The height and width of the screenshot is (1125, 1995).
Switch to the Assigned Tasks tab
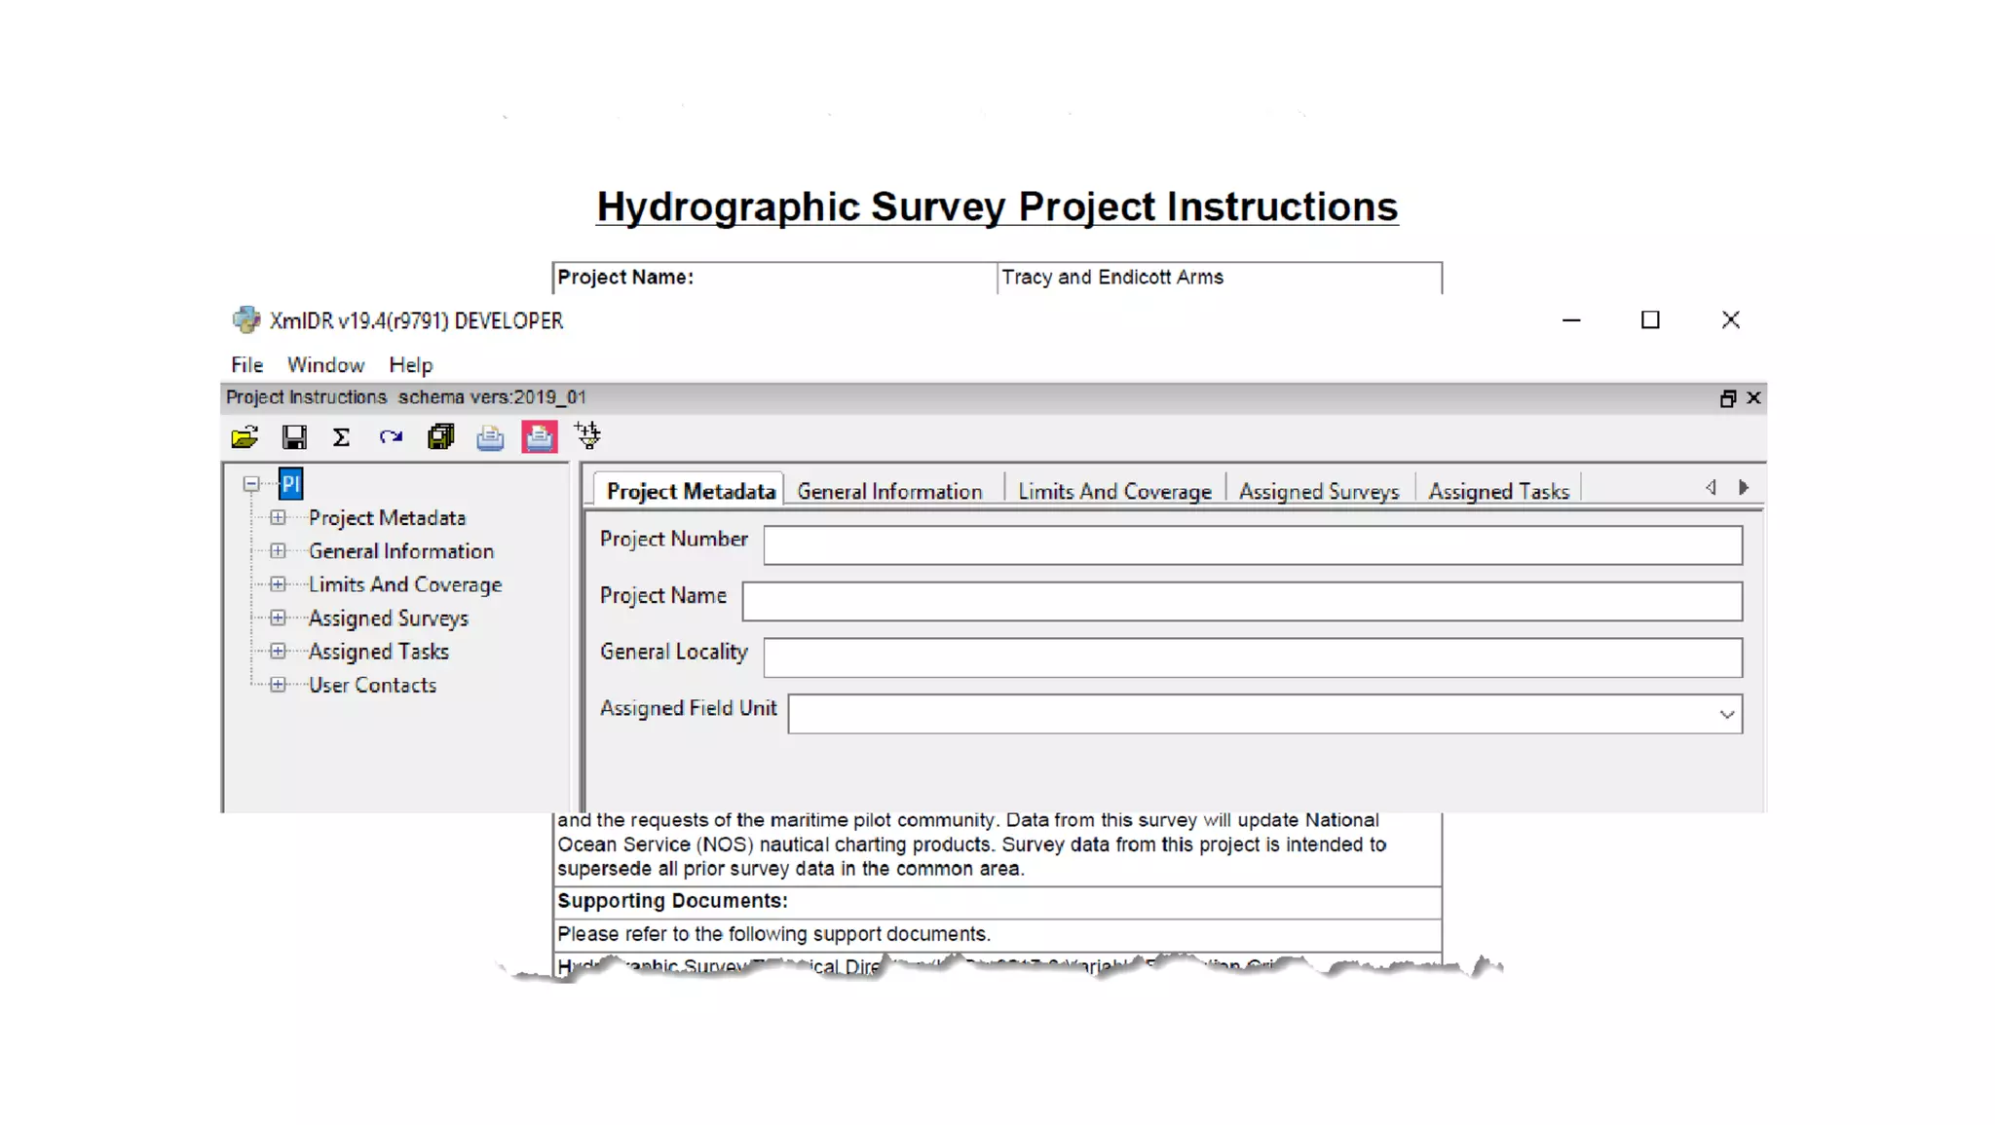[x=1498, y=491]
